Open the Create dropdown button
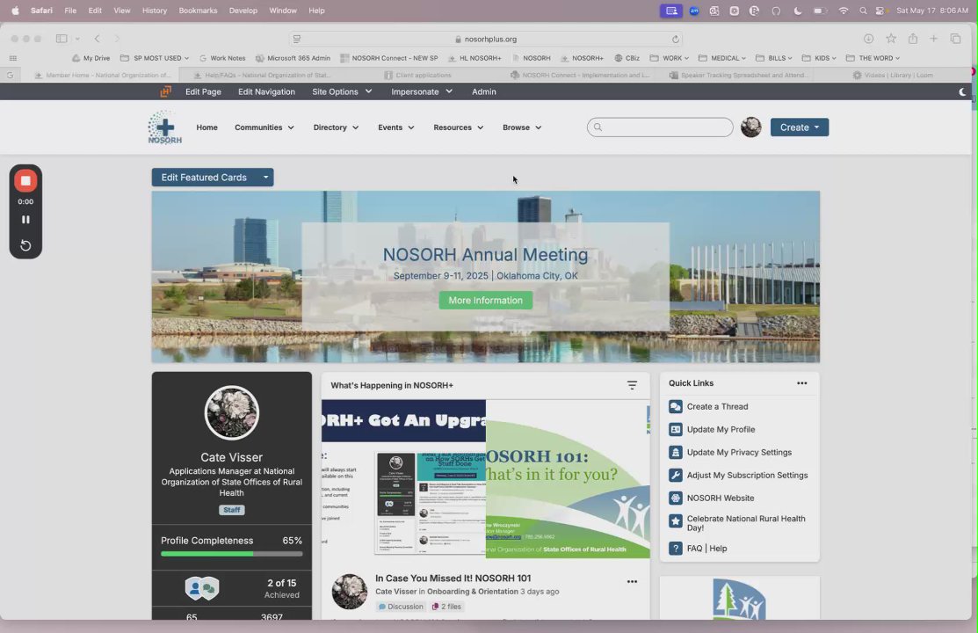The height and width of the screenshot is (633, 978). (800, 127)
